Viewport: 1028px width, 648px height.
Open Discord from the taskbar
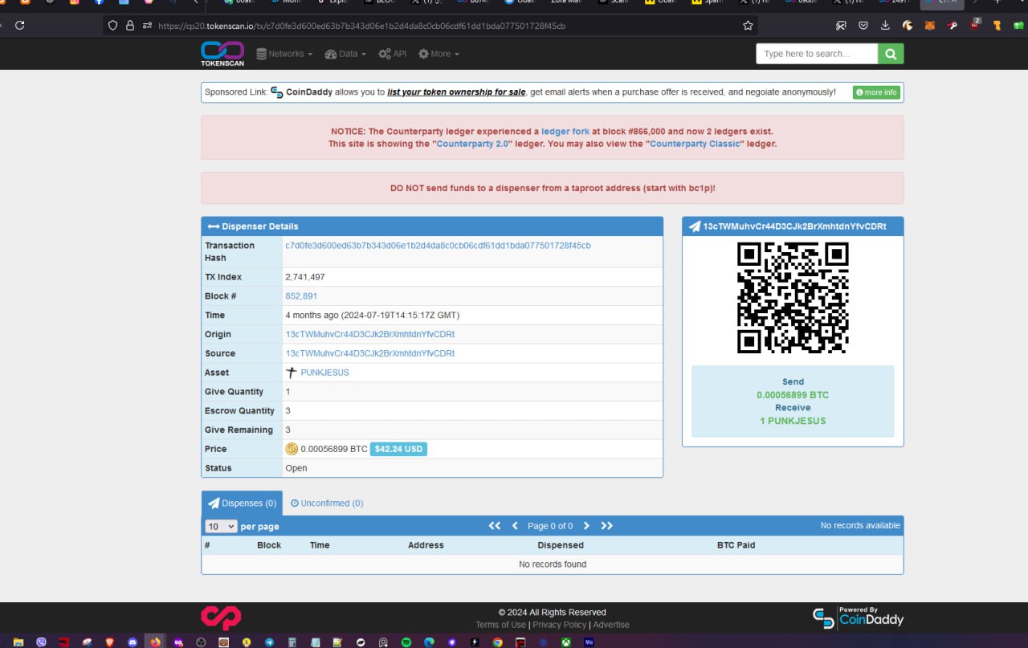(x=133, y=642)
